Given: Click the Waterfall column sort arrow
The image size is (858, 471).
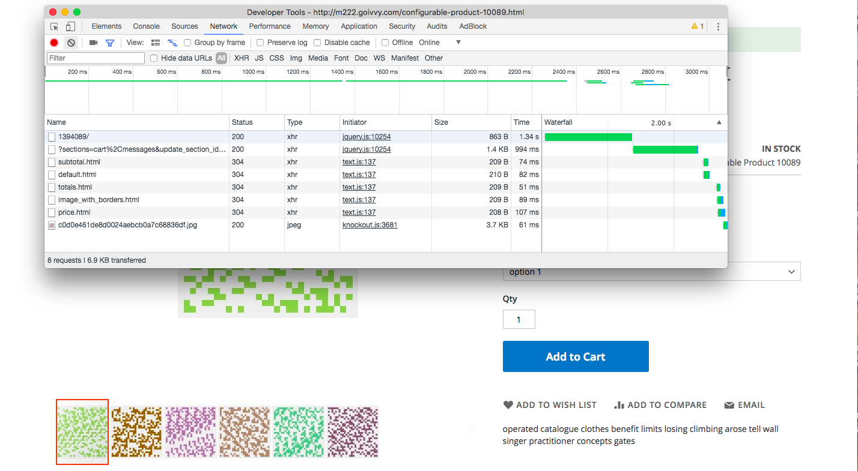Looking at the screenshot, I should tap(719, 122).
